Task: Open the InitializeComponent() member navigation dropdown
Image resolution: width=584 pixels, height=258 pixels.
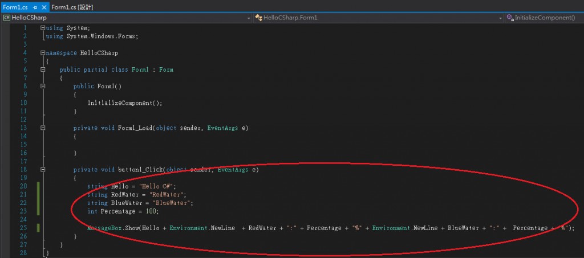Action: pos(545,18)
